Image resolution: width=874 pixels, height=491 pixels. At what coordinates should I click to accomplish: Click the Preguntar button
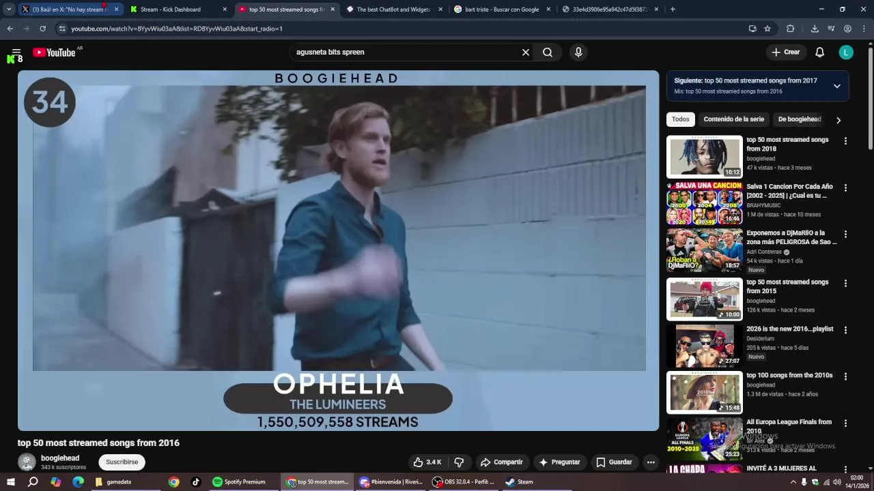click(x=559, y=462)
